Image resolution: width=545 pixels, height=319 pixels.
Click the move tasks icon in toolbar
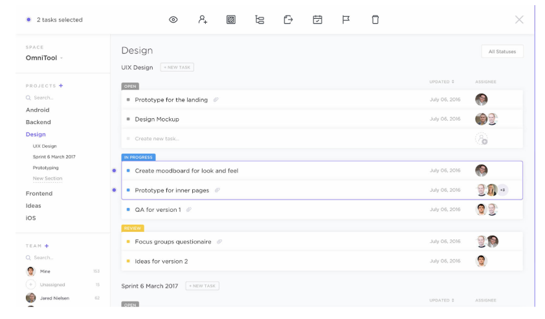[288, 20]
